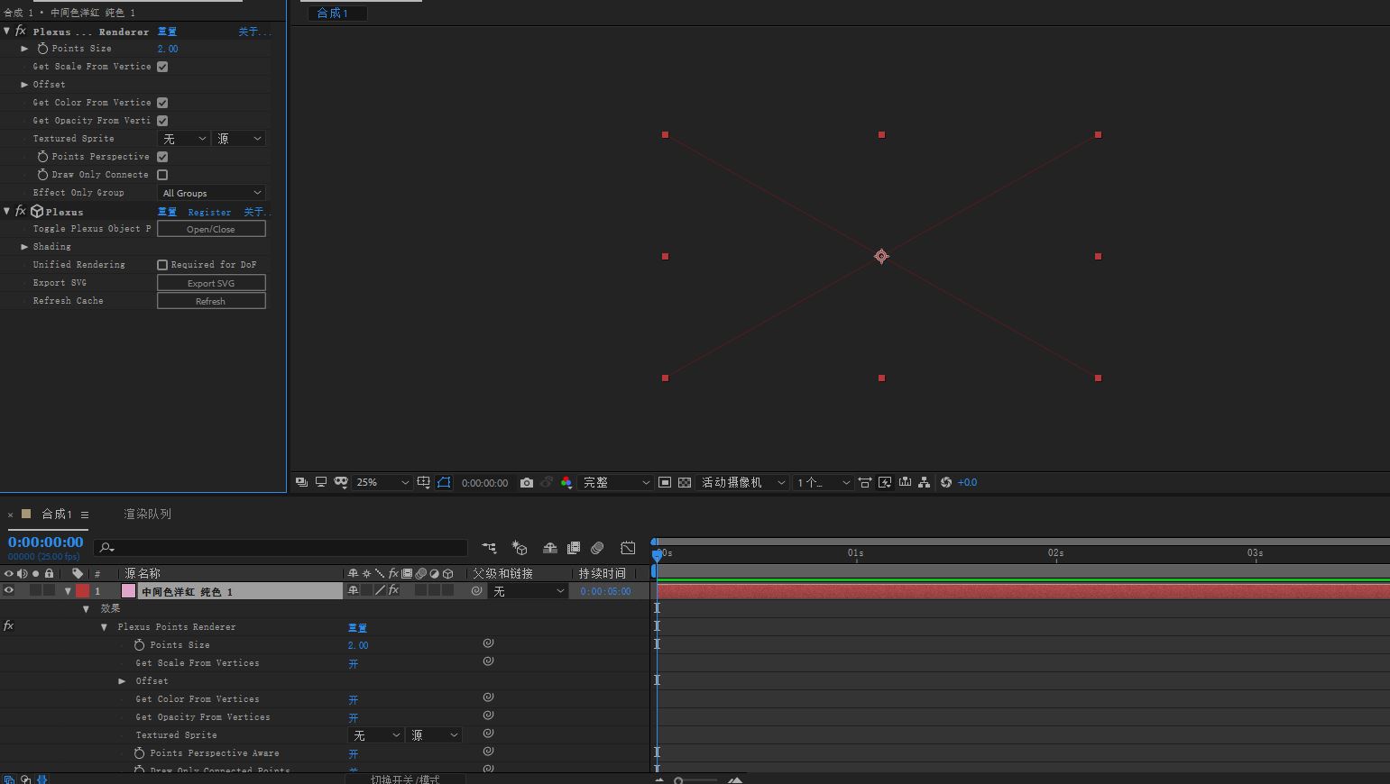Toggle transparency grid in the viewer
1390x784 pixels.
pyautogui.click(x=685, y=482)
